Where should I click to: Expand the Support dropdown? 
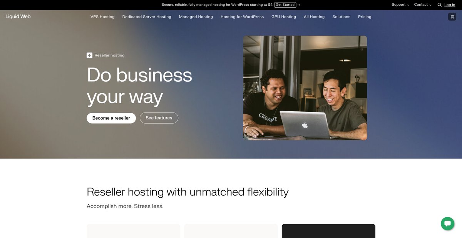[400, 5]
